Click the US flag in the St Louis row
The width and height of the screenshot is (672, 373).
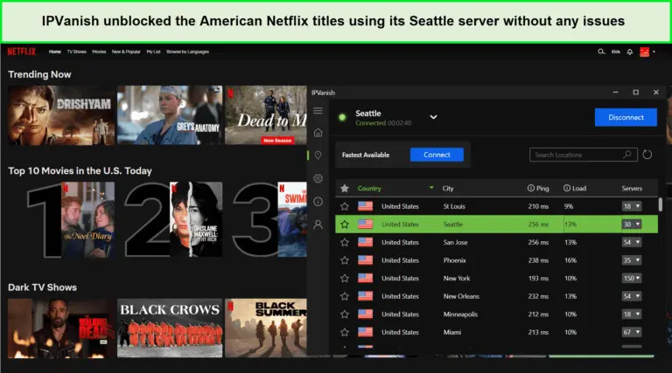[x=365, y=206]
